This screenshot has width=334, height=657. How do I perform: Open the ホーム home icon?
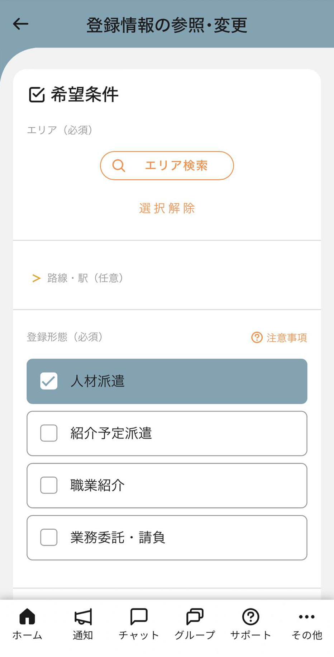pos(27,616)
